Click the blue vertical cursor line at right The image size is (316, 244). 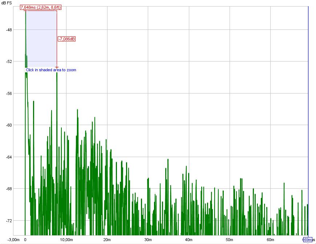point(308,109)
